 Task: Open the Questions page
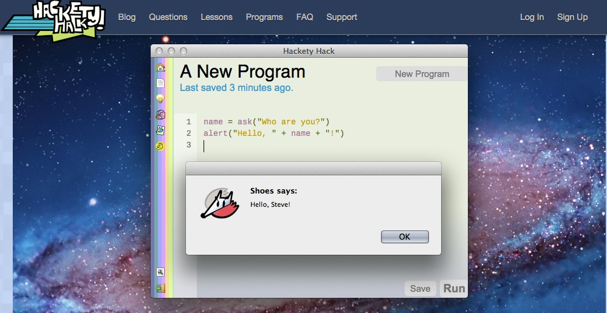tap(168, 17)
